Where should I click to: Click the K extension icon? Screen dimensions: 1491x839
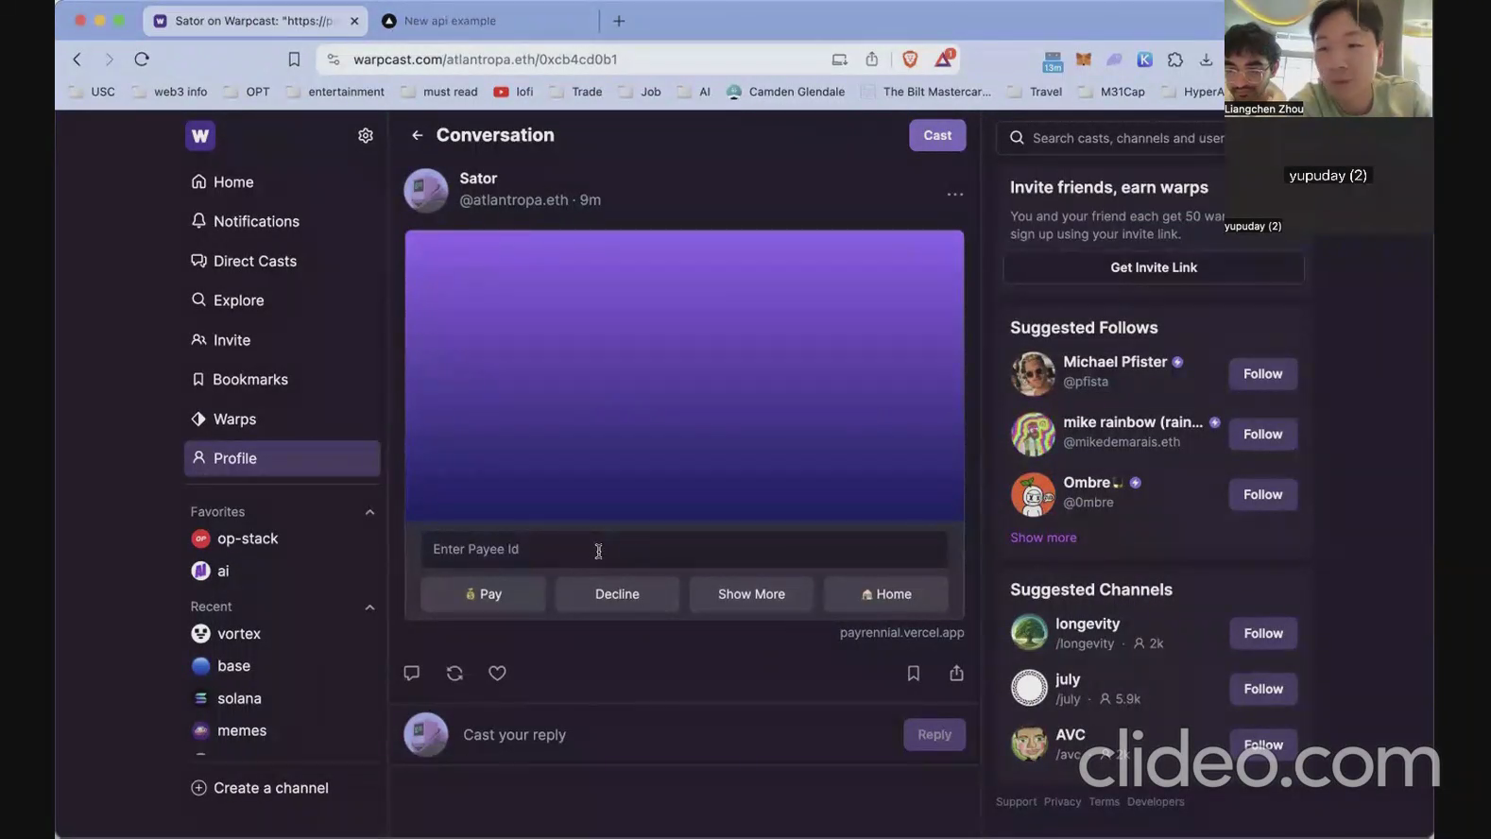click(1144, 60)
